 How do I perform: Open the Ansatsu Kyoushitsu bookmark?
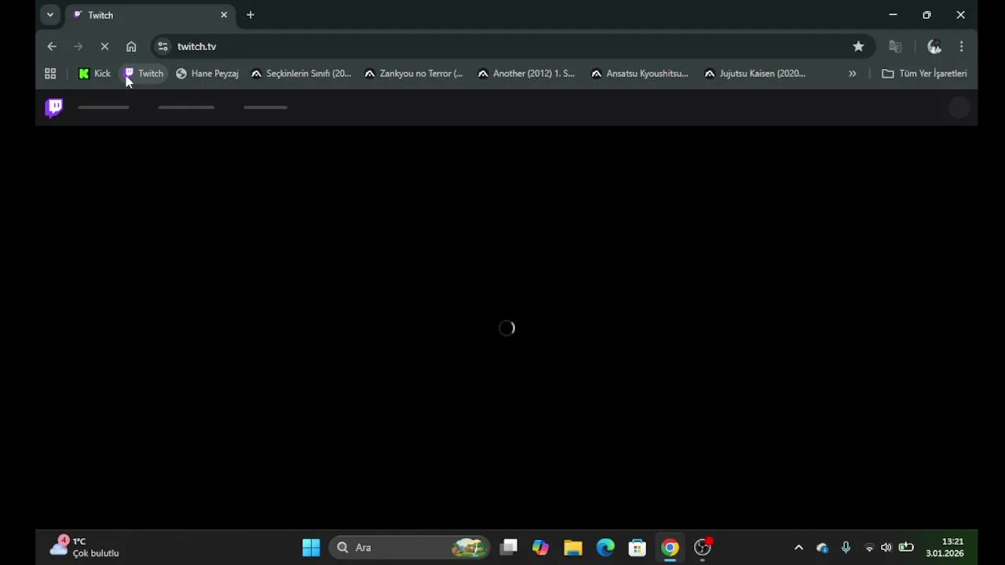[x=640, y=74]
